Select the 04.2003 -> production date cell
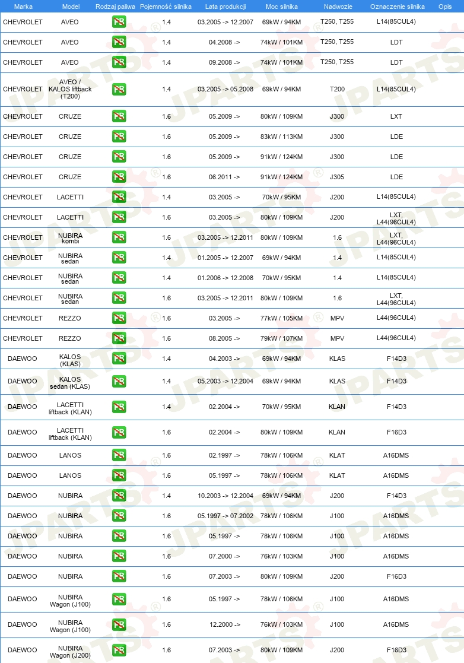464x663 pixels. (x=224, y=359)
